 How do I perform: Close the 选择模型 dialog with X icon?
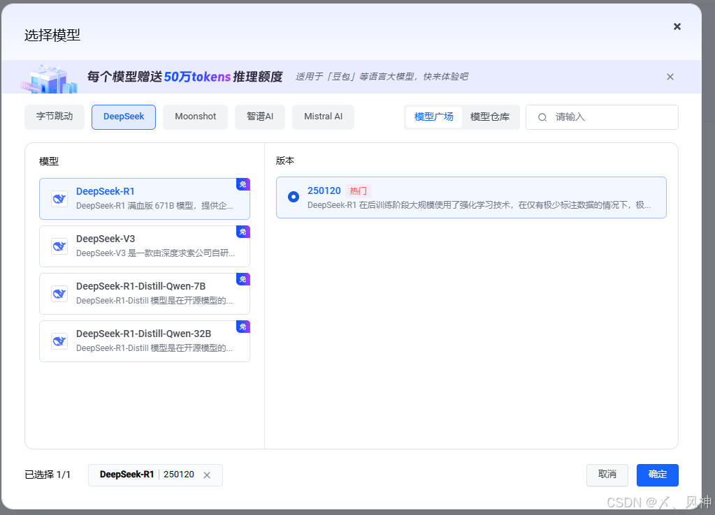click(x=677, y=27)
